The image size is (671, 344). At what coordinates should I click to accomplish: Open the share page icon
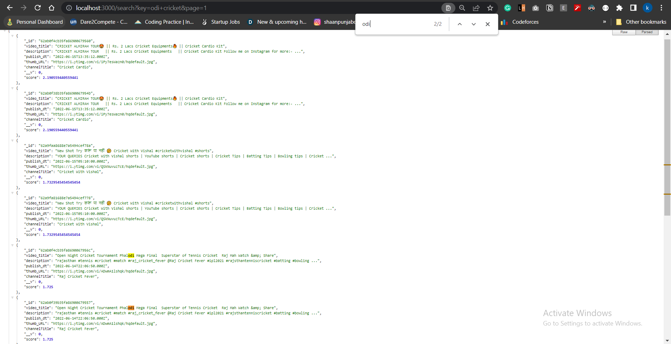point(476,8)
